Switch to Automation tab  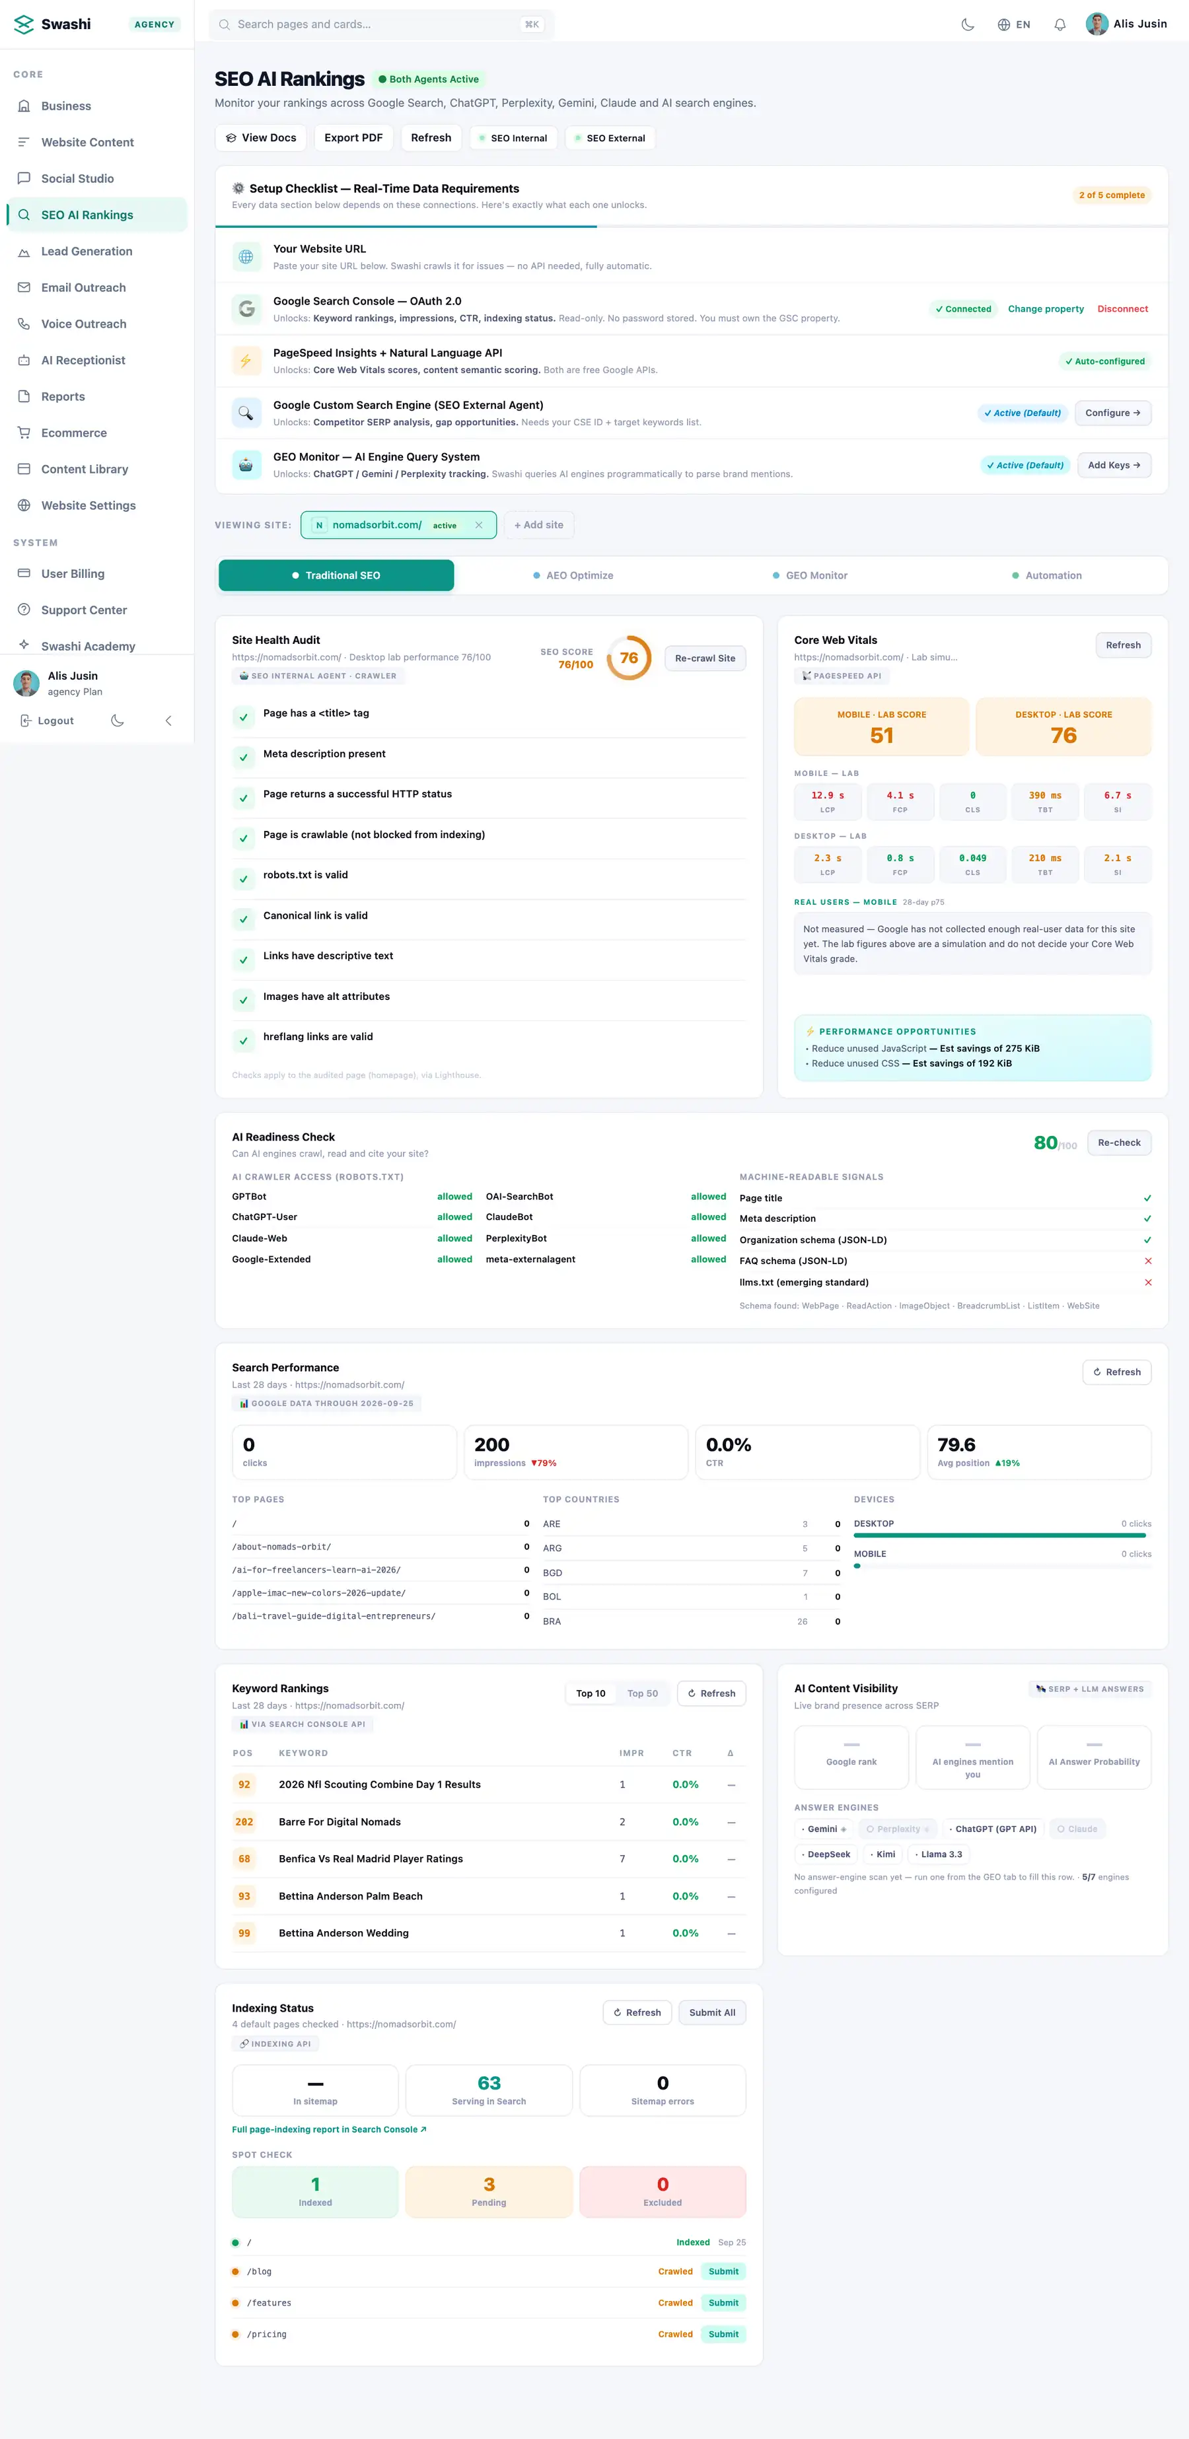click(x=1046, y=576)
